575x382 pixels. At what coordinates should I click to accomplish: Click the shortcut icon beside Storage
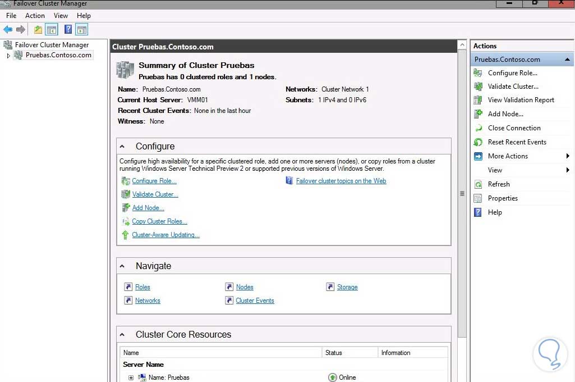(330, 287)
